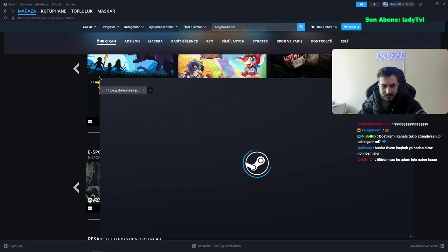This screenshot has height=252, width=448.
Task: Click the Windows platform icon under top carousel
Action: click(x=90, y=121)
